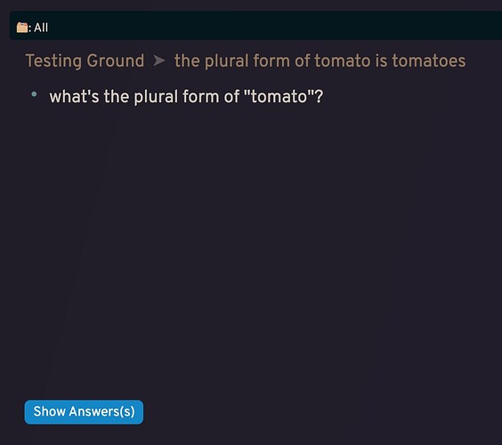Click the breadcrumb arrow separator
Image resolution: width=502 pixels, height=445 pixels.
159,61
